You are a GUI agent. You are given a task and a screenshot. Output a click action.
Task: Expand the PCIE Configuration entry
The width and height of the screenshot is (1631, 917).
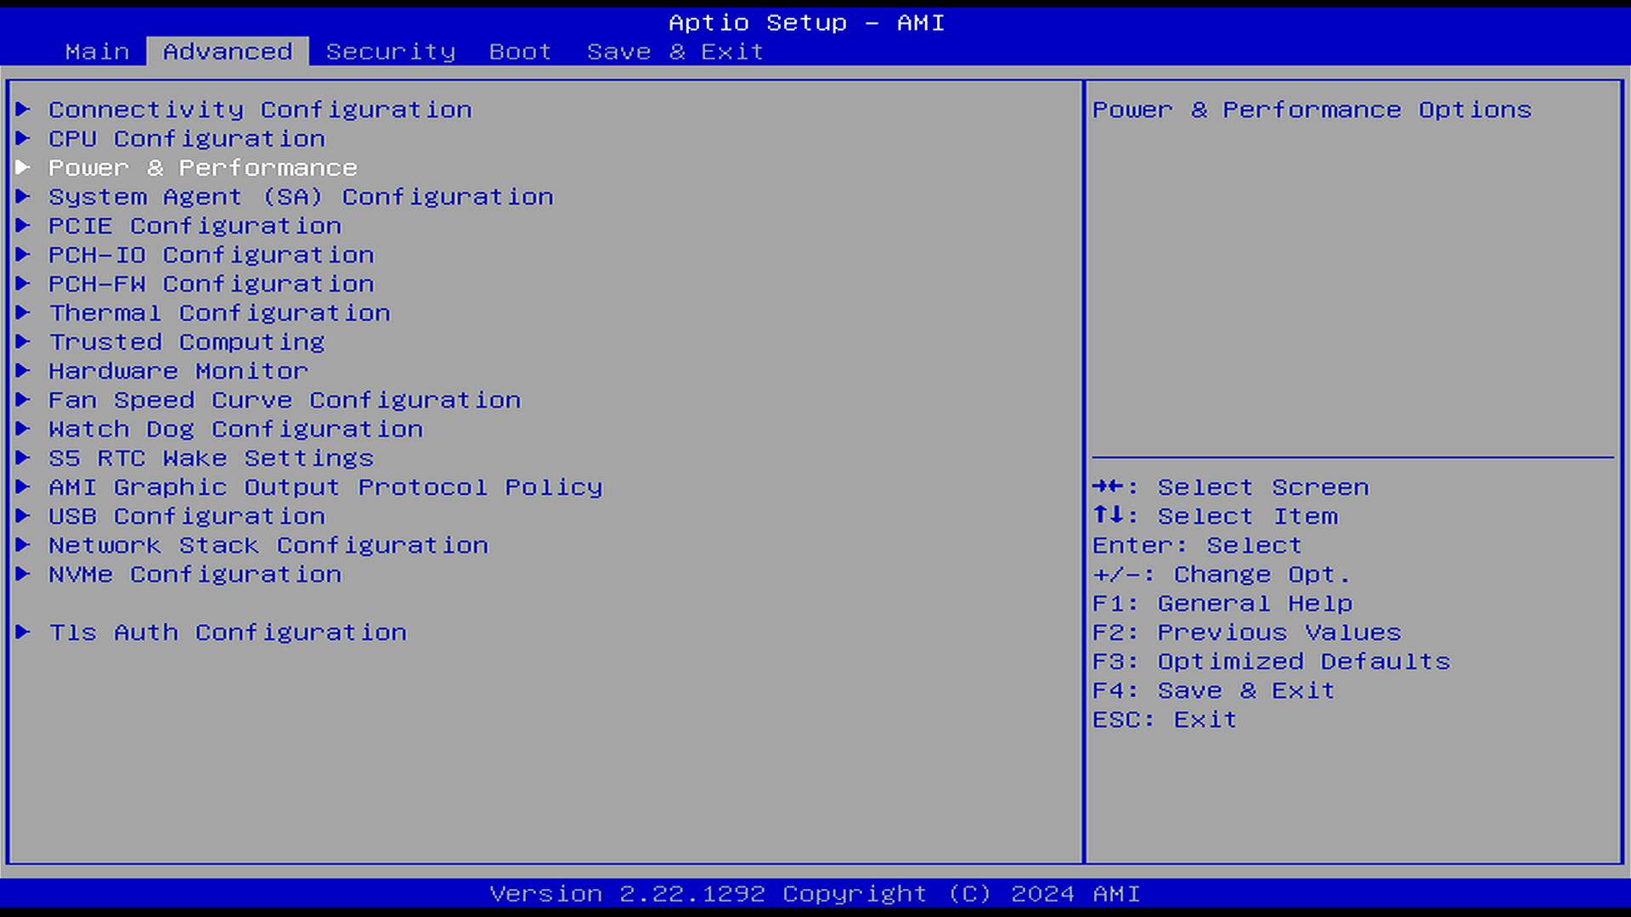point(195,226)
